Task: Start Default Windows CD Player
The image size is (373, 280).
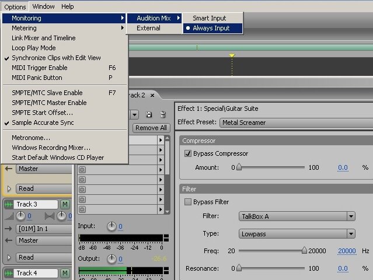Action: (x=64, y=157)
